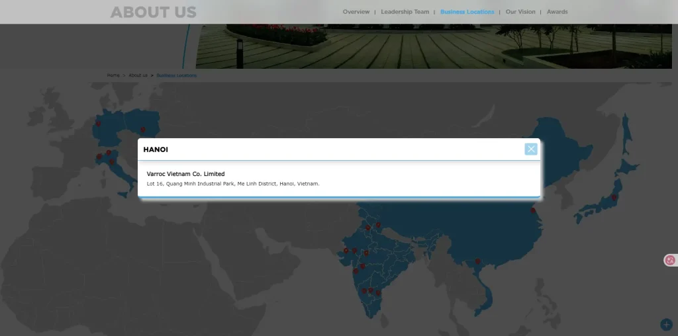The image size is (678, 336).
Task: Click the map pin in Japan
Action: [x=614, y=197]
